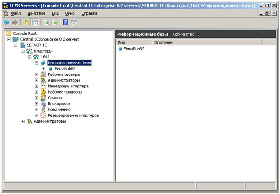This screenshot has width=280, height=194.
Task: Click the cluster 1641 icon
Action: pyautogui.click(x=36, y=57)
